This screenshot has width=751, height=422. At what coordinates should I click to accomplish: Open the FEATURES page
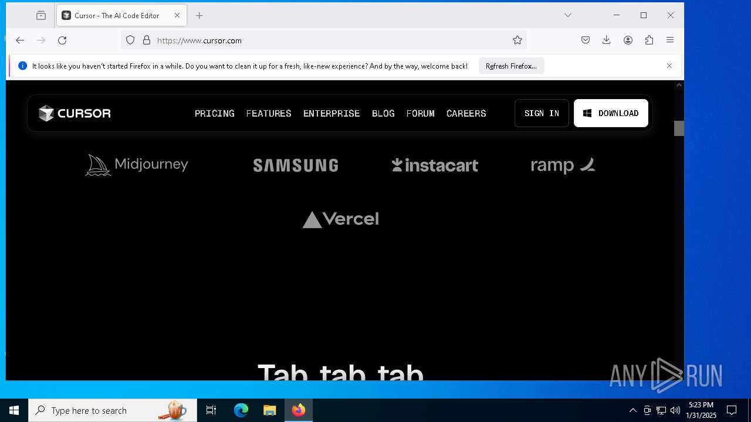click(x=269, y=113)
